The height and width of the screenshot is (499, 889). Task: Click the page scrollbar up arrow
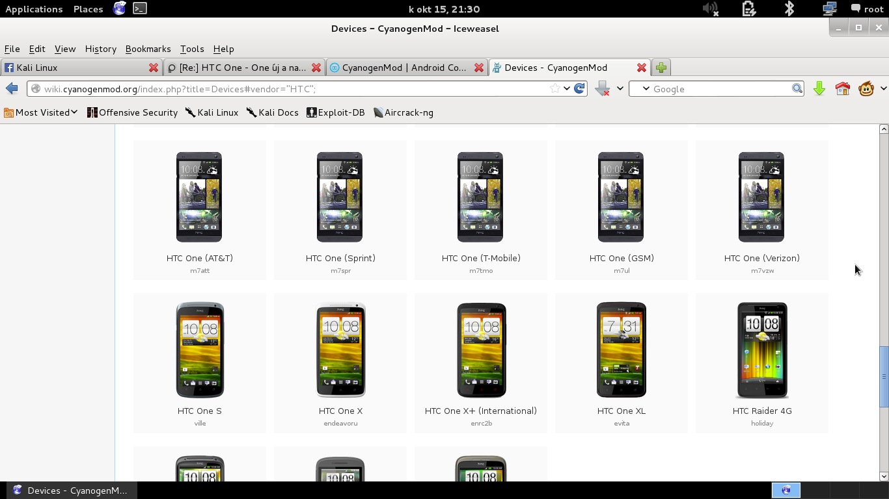[x=884, y=129]
